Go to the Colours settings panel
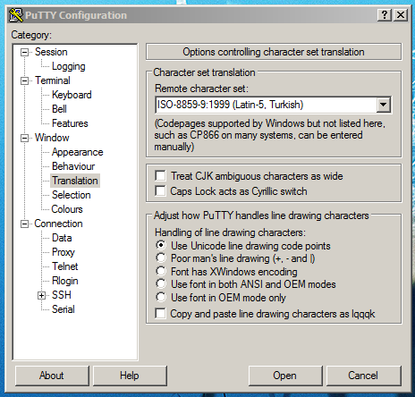This screenshot has height=397, width=415. click(67, 209)
